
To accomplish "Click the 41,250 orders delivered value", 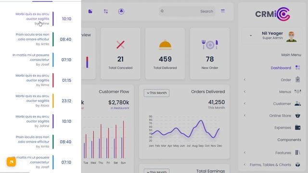I will (217, 102).
